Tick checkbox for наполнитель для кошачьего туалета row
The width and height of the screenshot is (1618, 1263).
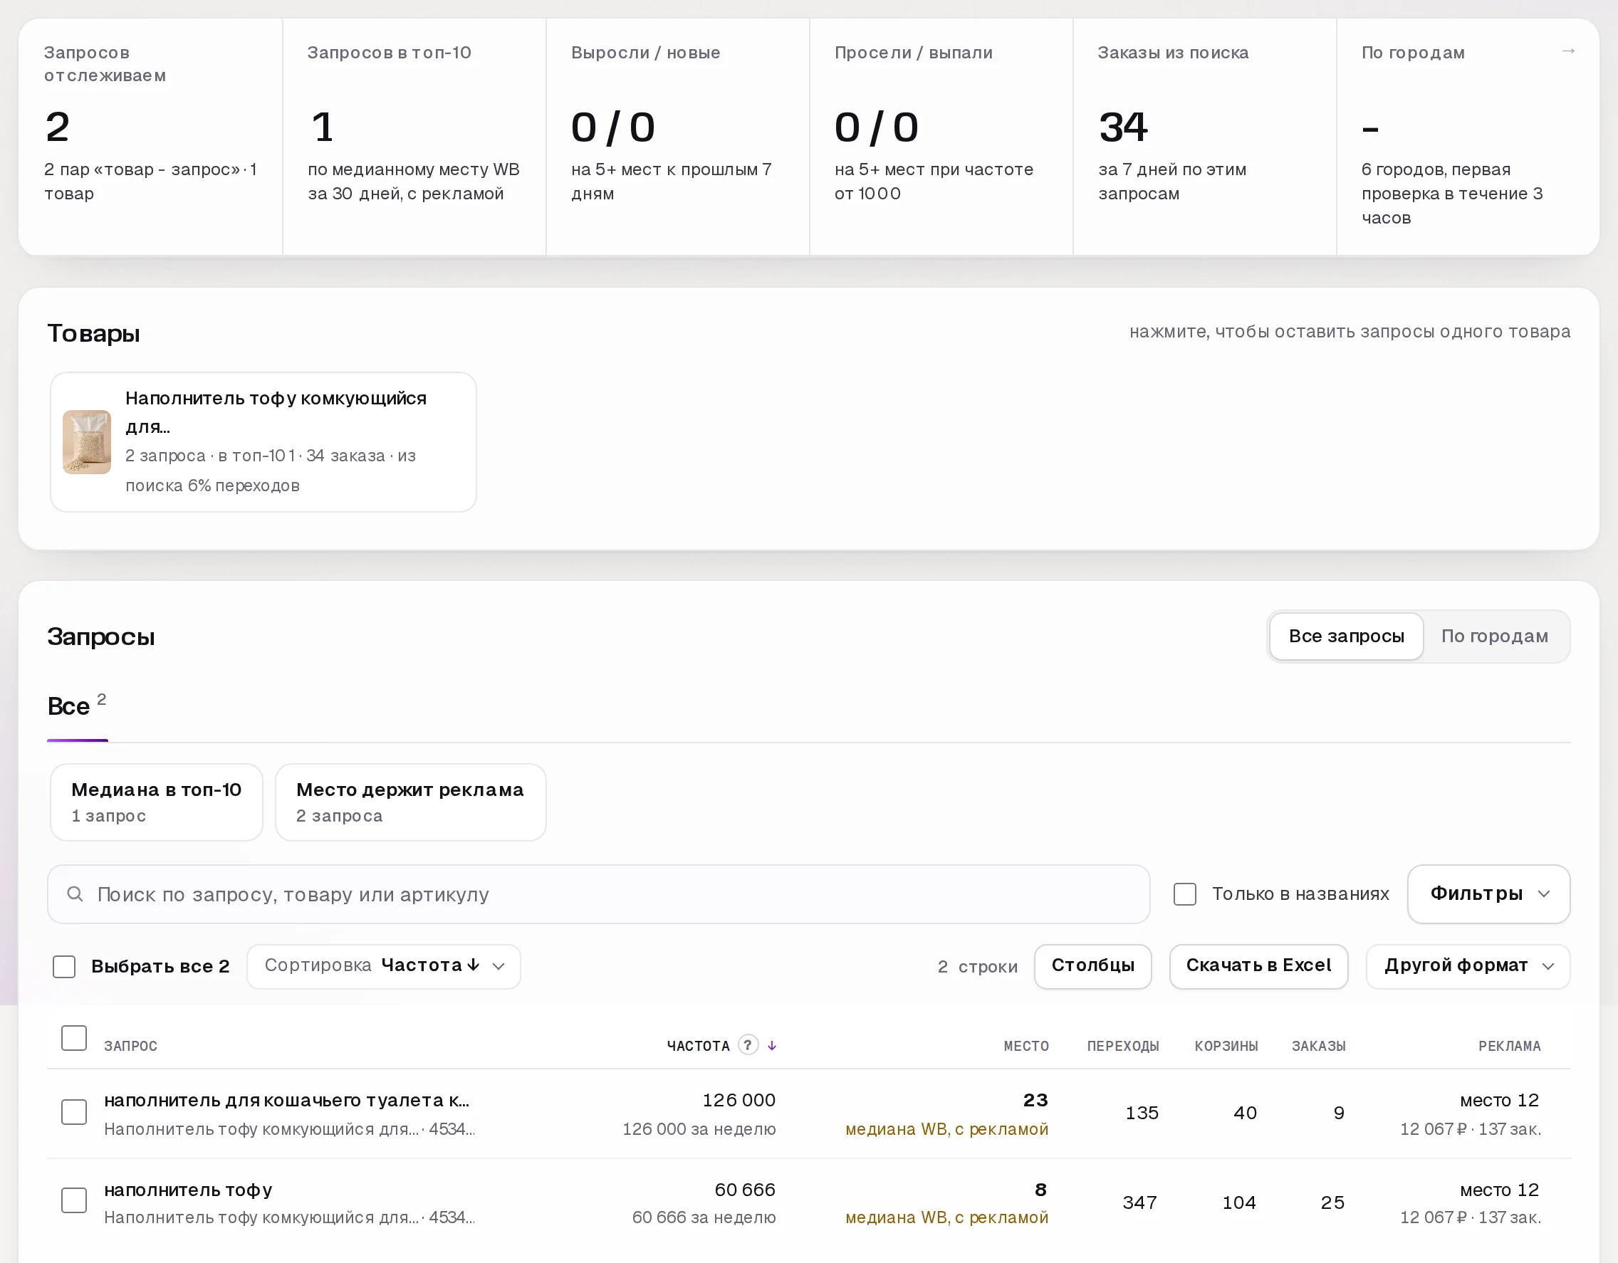click(x=74, y=1112)
